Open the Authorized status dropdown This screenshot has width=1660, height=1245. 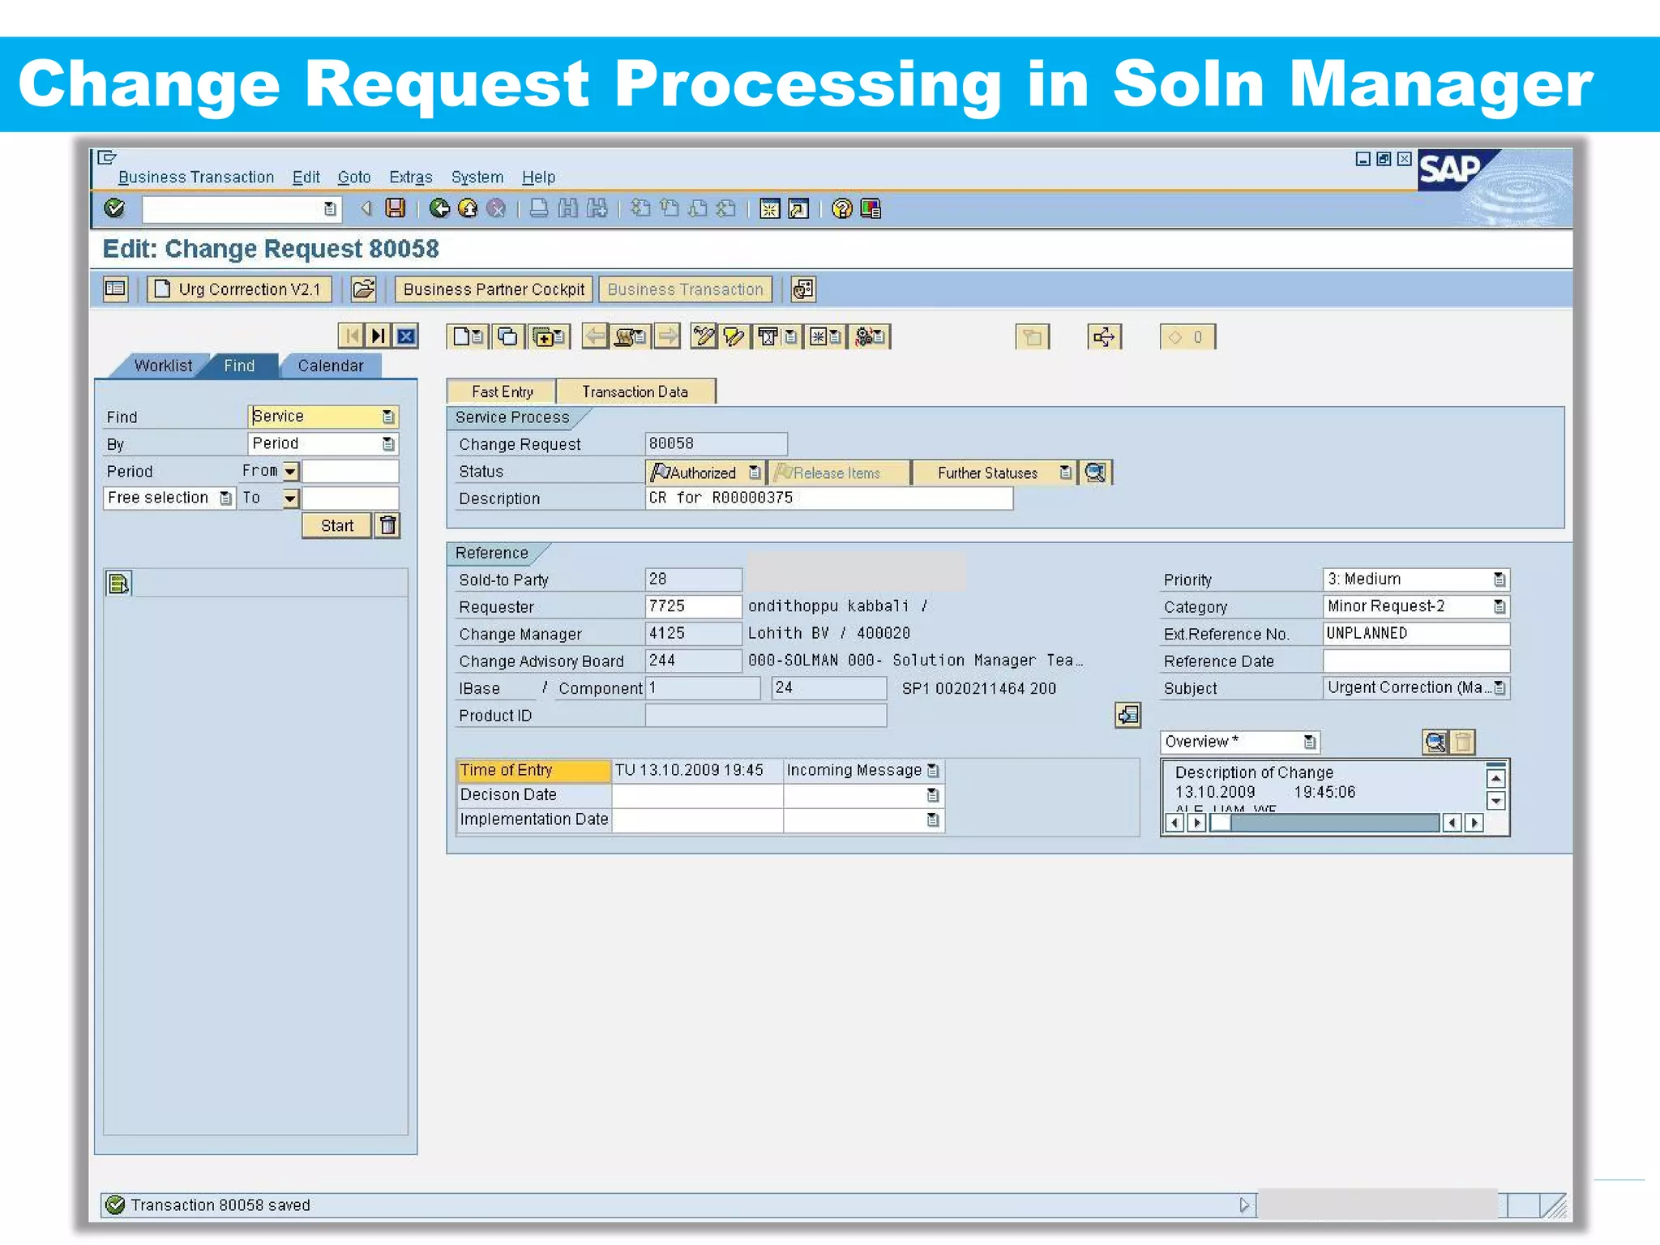click(755, 472)
